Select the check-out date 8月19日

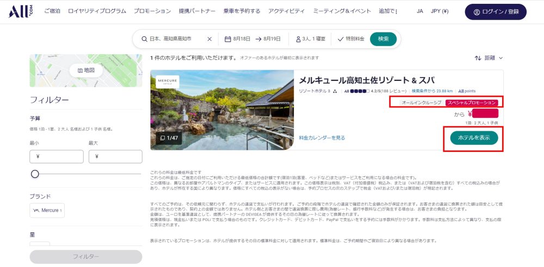click(x=272, y=39)
